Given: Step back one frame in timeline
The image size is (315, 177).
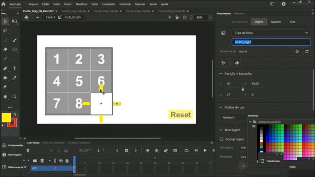Looking at the screenshot, I should click(196, 150).
